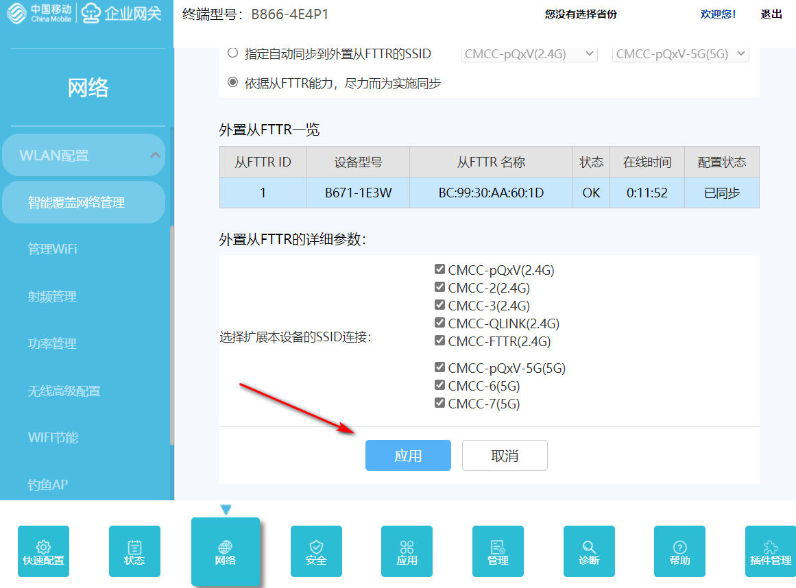Uncheck the CMCC-3(2.4G) checkbox
This screenshot has height=588, width=796.
(x=439, y=304)
